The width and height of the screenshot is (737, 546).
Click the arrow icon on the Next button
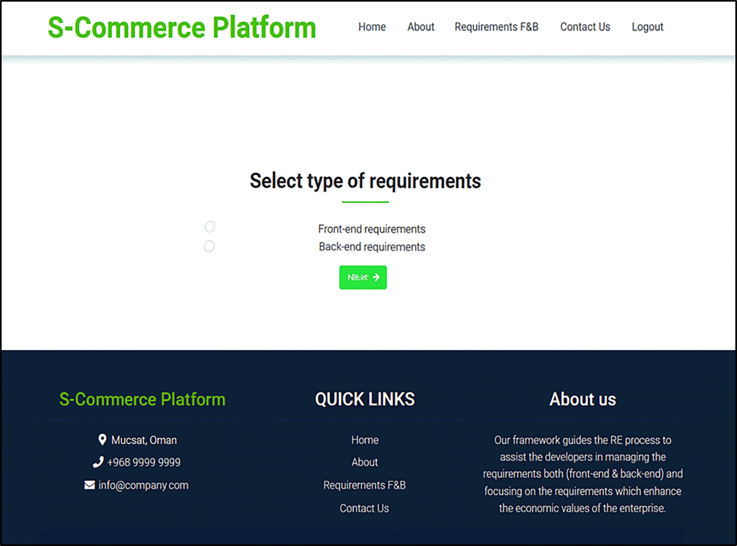pos(376,277)
